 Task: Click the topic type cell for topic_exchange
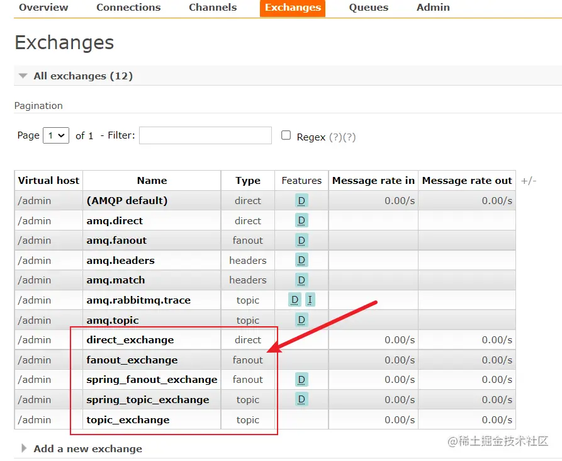click(248, 420)
